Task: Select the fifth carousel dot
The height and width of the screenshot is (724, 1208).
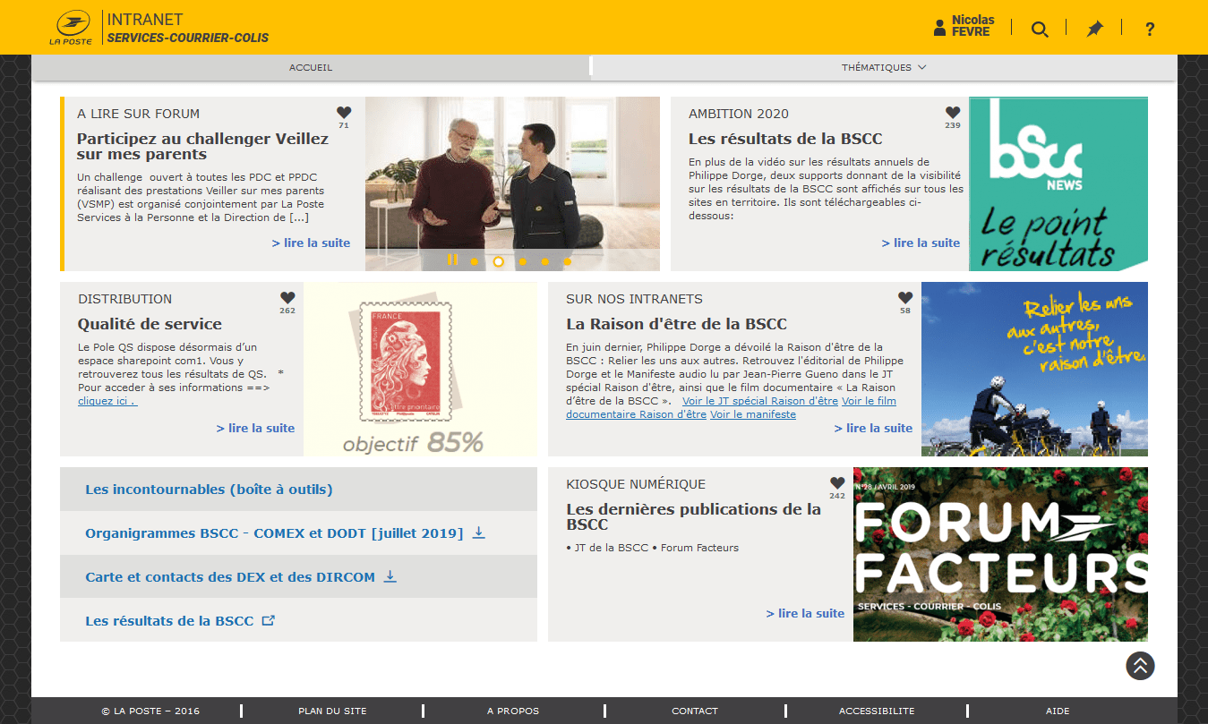Action: tap(567, 262)
